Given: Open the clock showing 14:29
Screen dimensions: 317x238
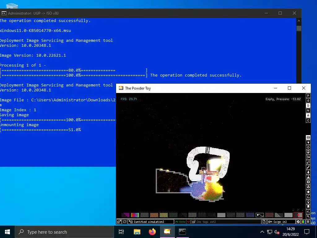Looking at the screenshot, I should [290, 232].
